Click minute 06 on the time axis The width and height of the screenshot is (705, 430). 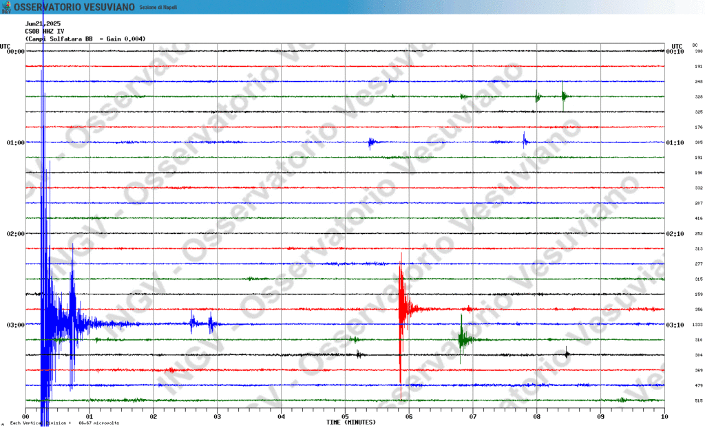coord(409,416)
